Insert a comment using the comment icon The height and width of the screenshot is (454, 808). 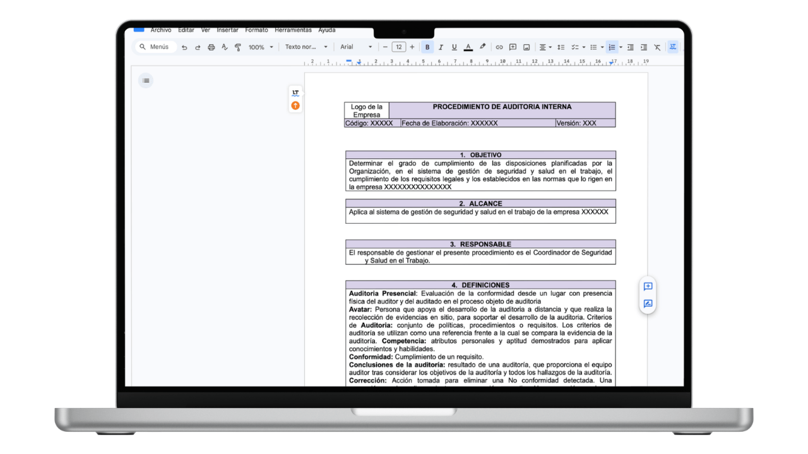click(x=513, y=47)
